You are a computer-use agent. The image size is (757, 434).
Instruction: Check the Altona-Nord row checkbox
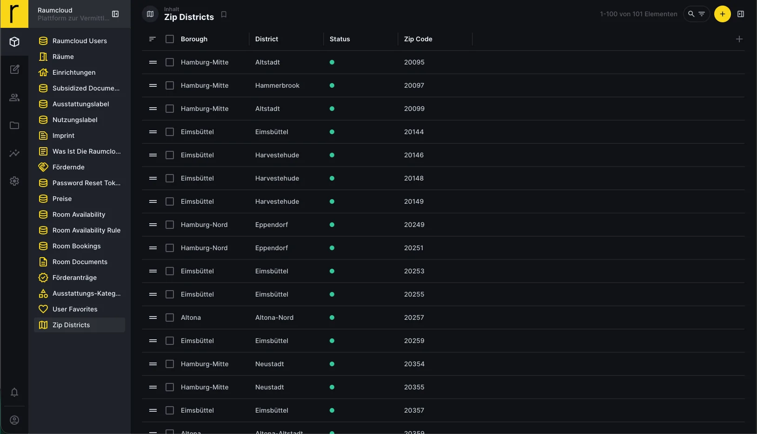tap(170, 317)
